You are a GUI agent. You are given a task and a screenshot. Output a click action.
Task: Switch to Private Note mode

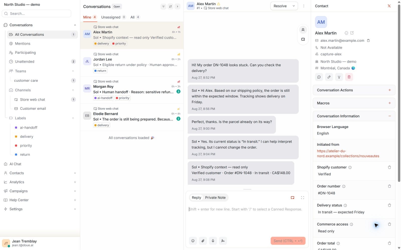tap(215, 197)
